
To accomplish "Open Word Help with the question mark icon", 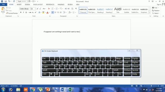I will coord(149,2).
